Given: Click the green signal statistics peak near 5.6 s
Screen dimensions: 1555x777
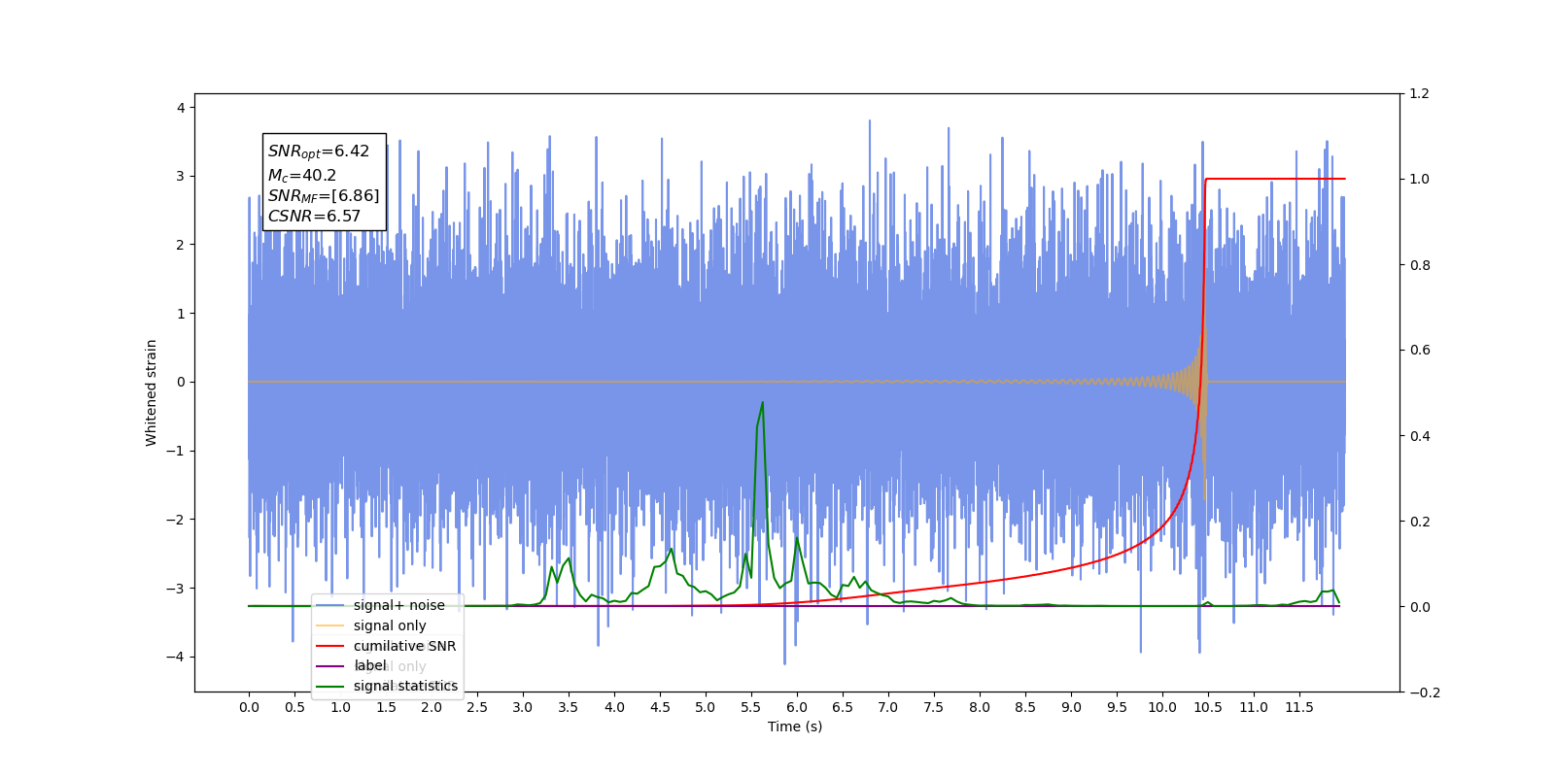Looking at the screenshot, I should [x=762, y=404].
